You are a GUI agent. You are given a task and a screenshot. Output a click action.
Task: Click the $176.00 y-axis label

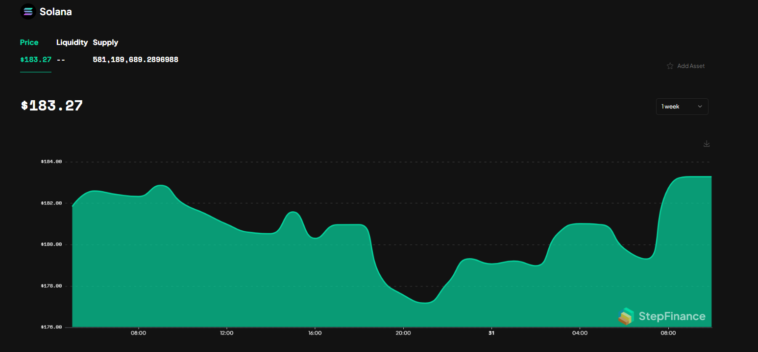[51, 327]
